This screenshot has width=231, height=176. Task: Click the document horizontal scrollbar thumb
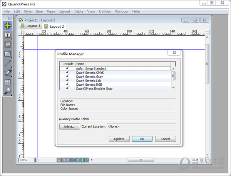tap(141, 160)
